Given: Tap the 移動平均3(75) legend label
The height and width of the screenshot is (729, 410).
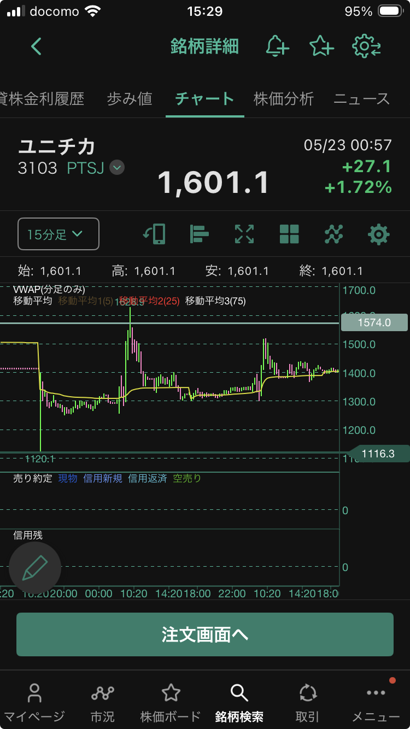Looking at the screenshot, I should 215,301.
